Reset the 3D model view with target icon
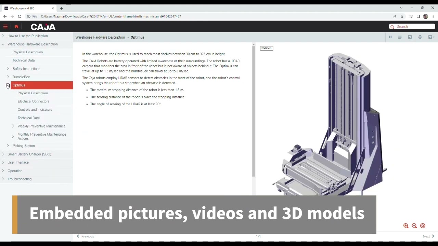438x246 pixels. pyautogui.click(x=423, y=226)
